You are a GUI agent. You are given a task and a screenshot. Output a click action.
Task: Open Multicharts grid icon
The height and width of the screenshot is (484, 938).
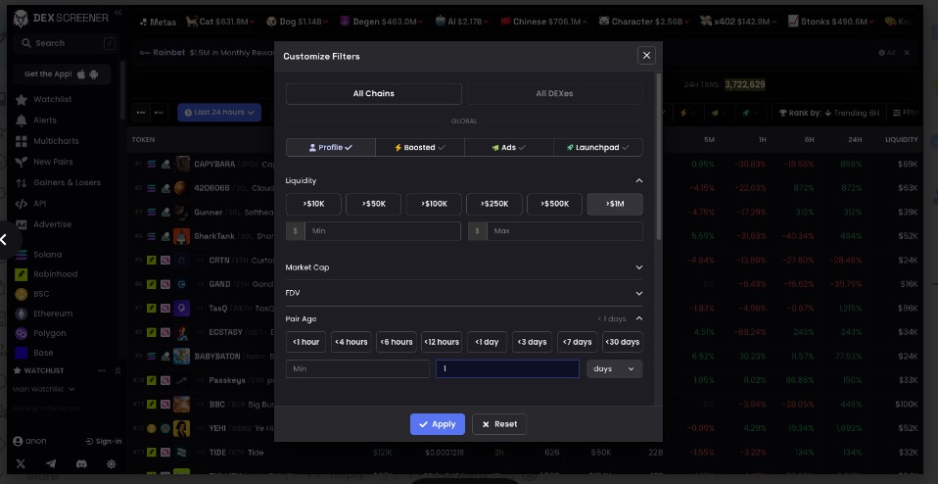pos(22,141)
